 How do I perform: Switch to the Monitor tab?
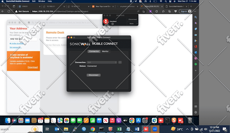click(105, 51)
